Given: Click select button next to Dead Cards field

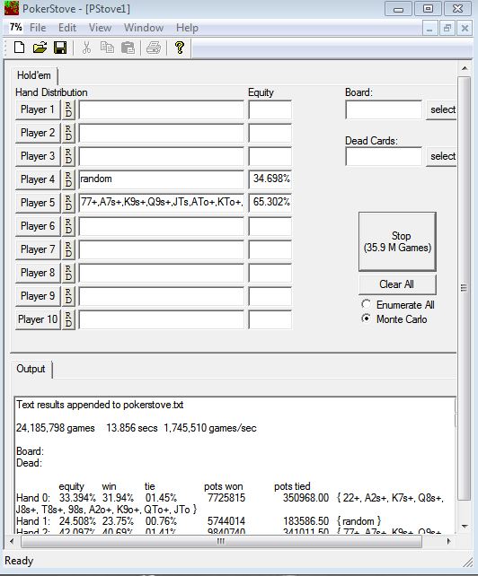Looking at the screenshot, I should pyautogui.click(x=441, y=156).
